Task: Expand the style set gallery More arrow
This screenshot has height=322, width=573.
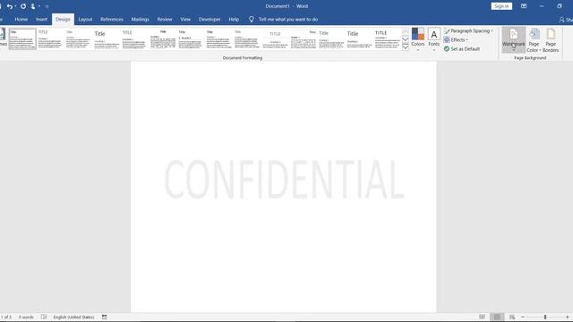Action: click(406, 47)
